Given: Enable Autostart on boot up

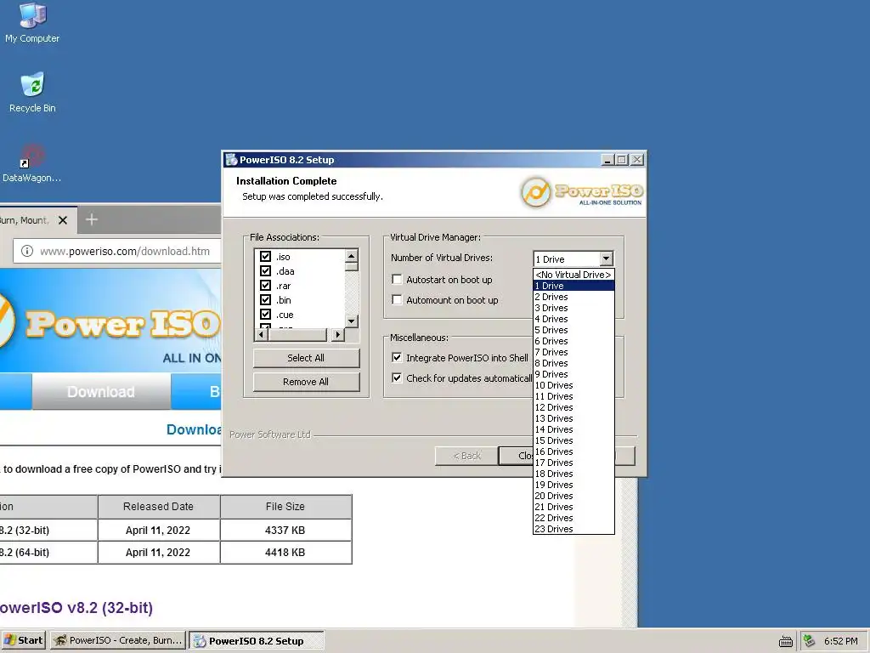Looking at the screenshot, I should click(x=397, y=279).
